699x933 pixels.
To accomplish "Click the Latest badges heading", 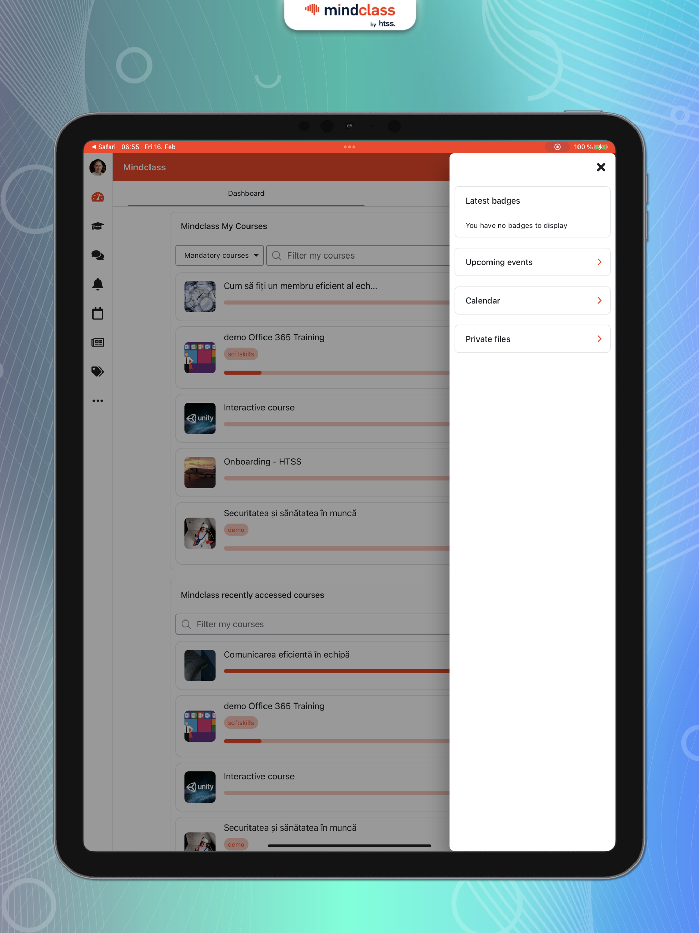I will coord(493,201).
